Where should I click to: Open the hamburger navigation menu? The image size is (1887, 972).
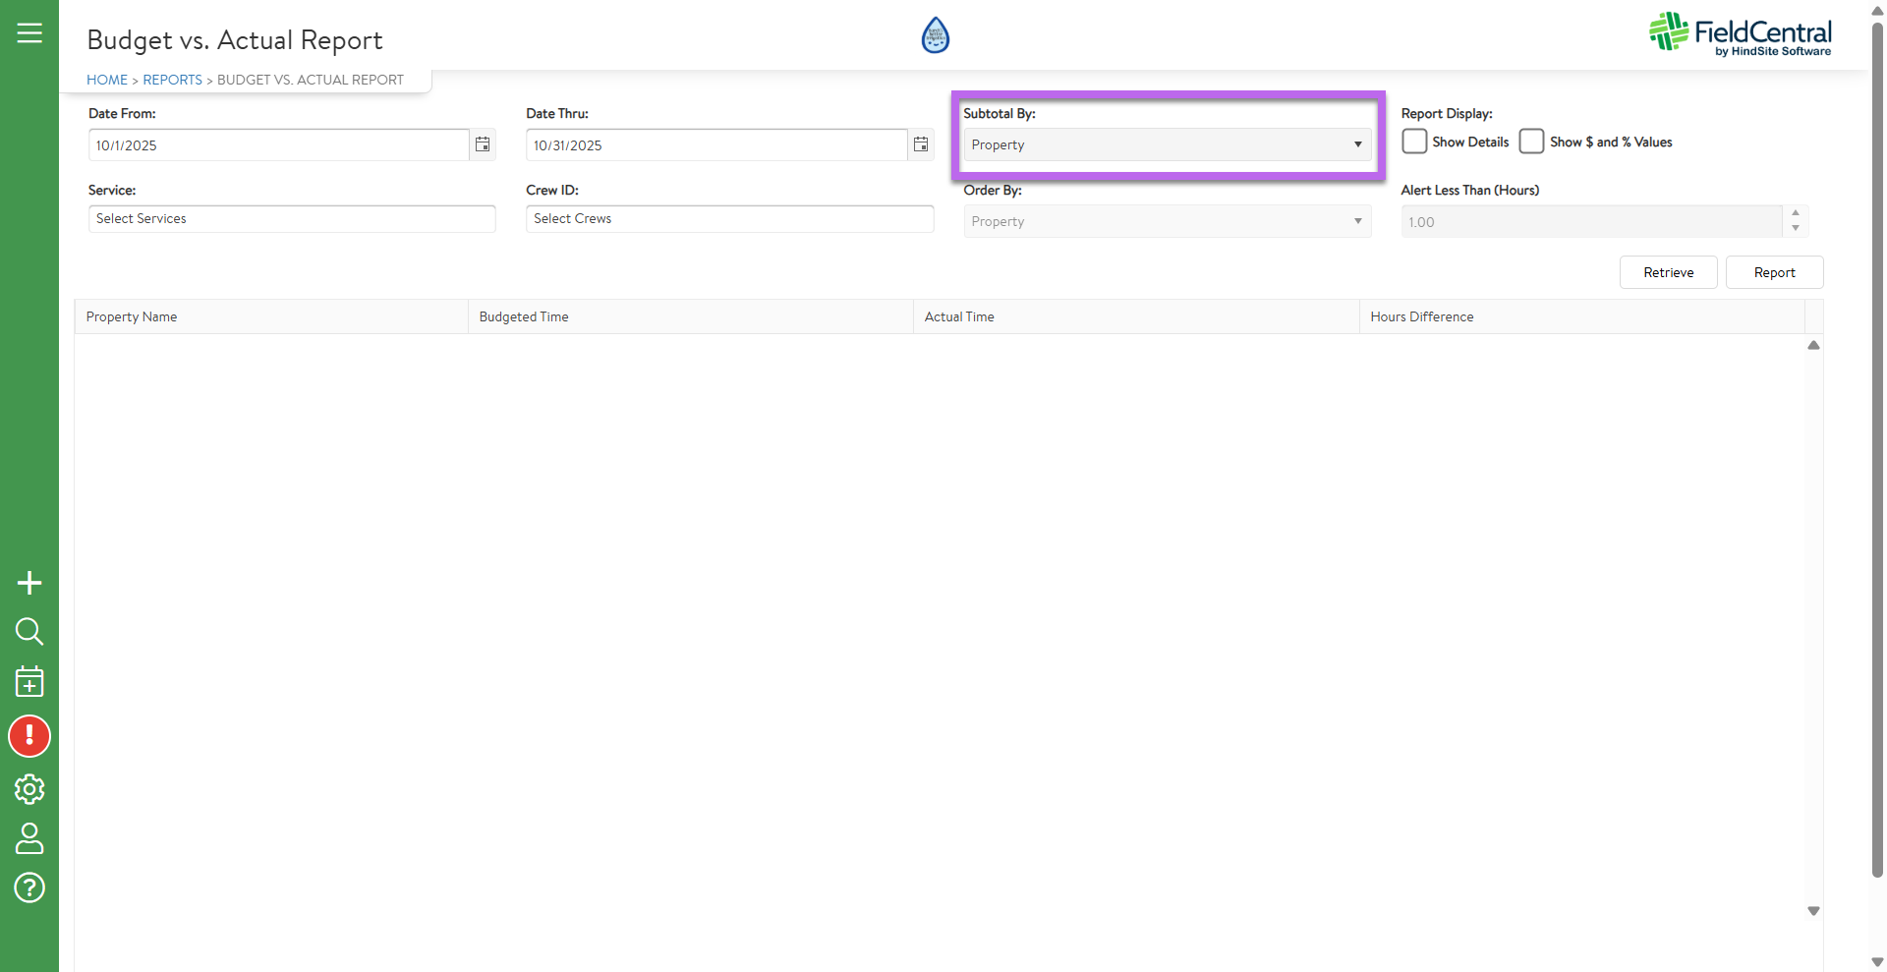point(29,33)
